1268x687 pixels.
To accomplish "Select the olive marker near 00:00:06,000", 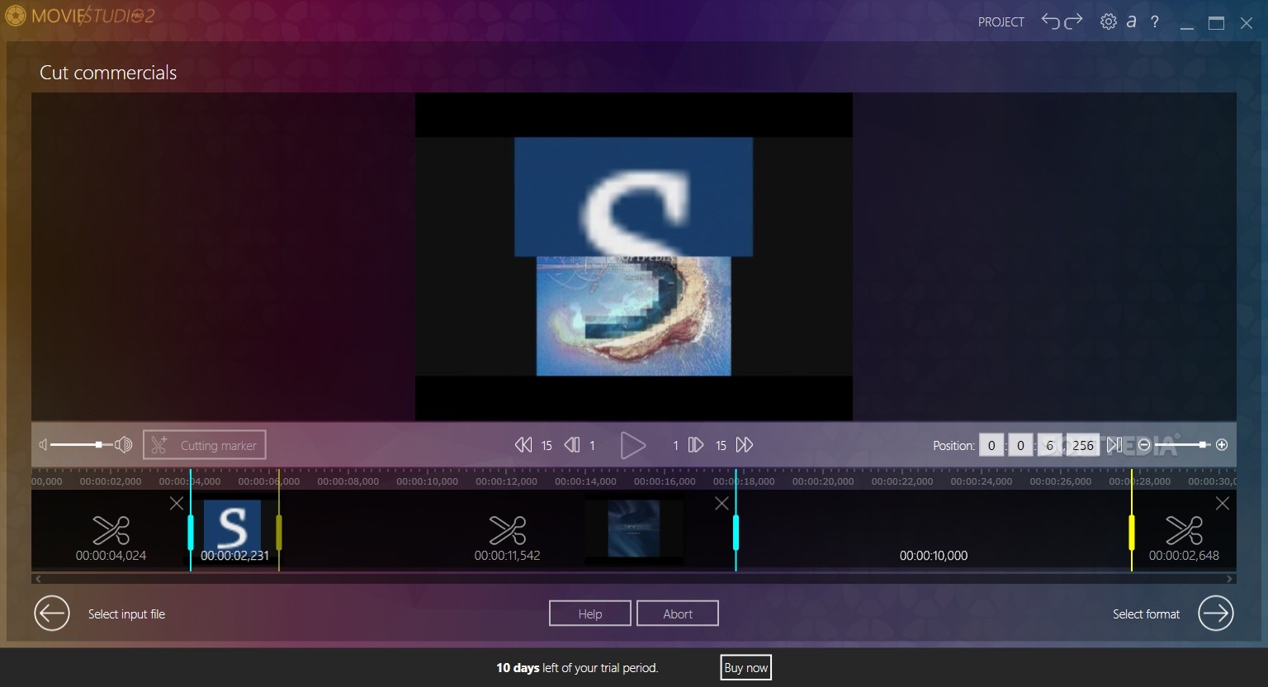I will (279, 533).
